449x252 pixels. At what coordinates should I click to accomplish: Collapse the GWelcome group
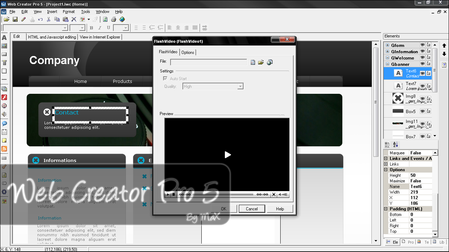pos(388,58)
